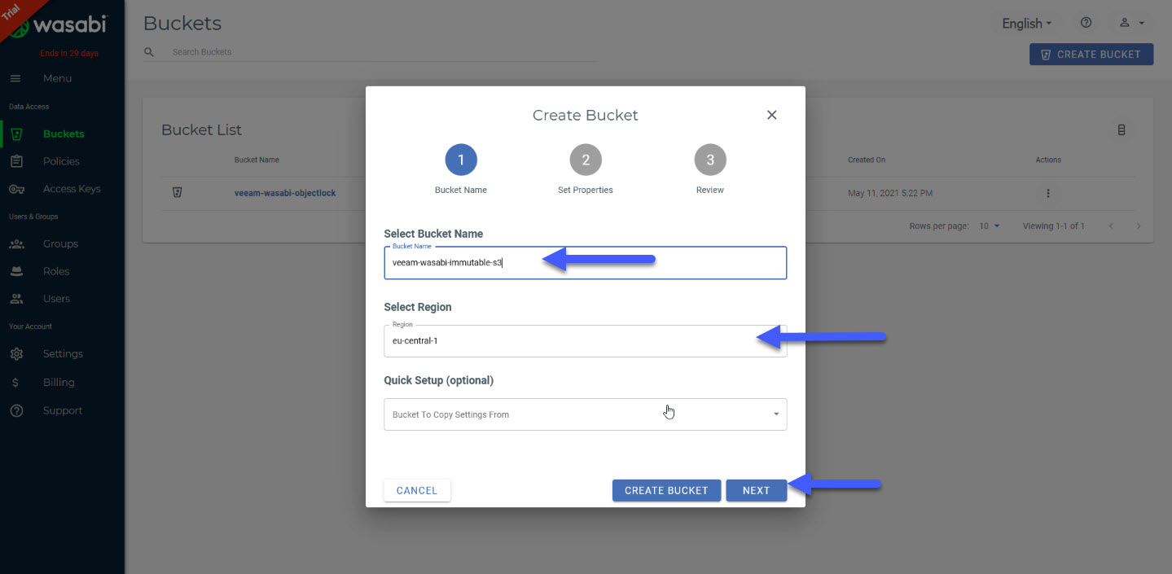This screenshot has height=574, width=1172.
Task: Open Billing in the sidebar
Action: point(59,382)
